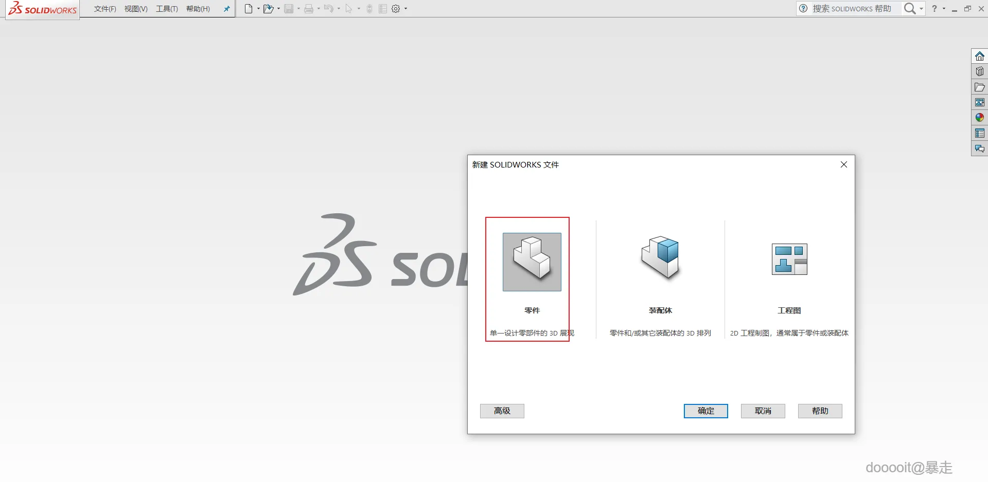The width and height of the screenshot is (988, 482).
Task: Click the Undo toolbar icon
Action: pyautogui.click(x=329, y=9)
